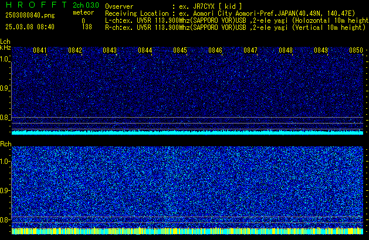Click the 0850 time marker
The width and height of the screenshot is (369, 240).
(356, 50)
